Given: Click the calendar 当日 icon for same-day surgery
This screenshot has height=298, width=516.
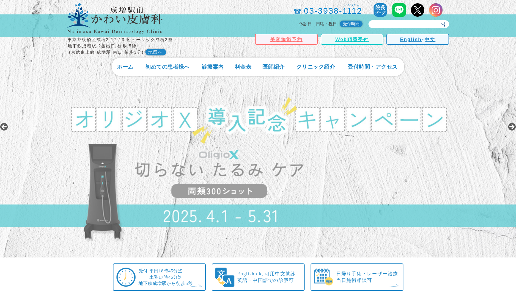Looking at the screenshot, I should (x=323, y=277).
